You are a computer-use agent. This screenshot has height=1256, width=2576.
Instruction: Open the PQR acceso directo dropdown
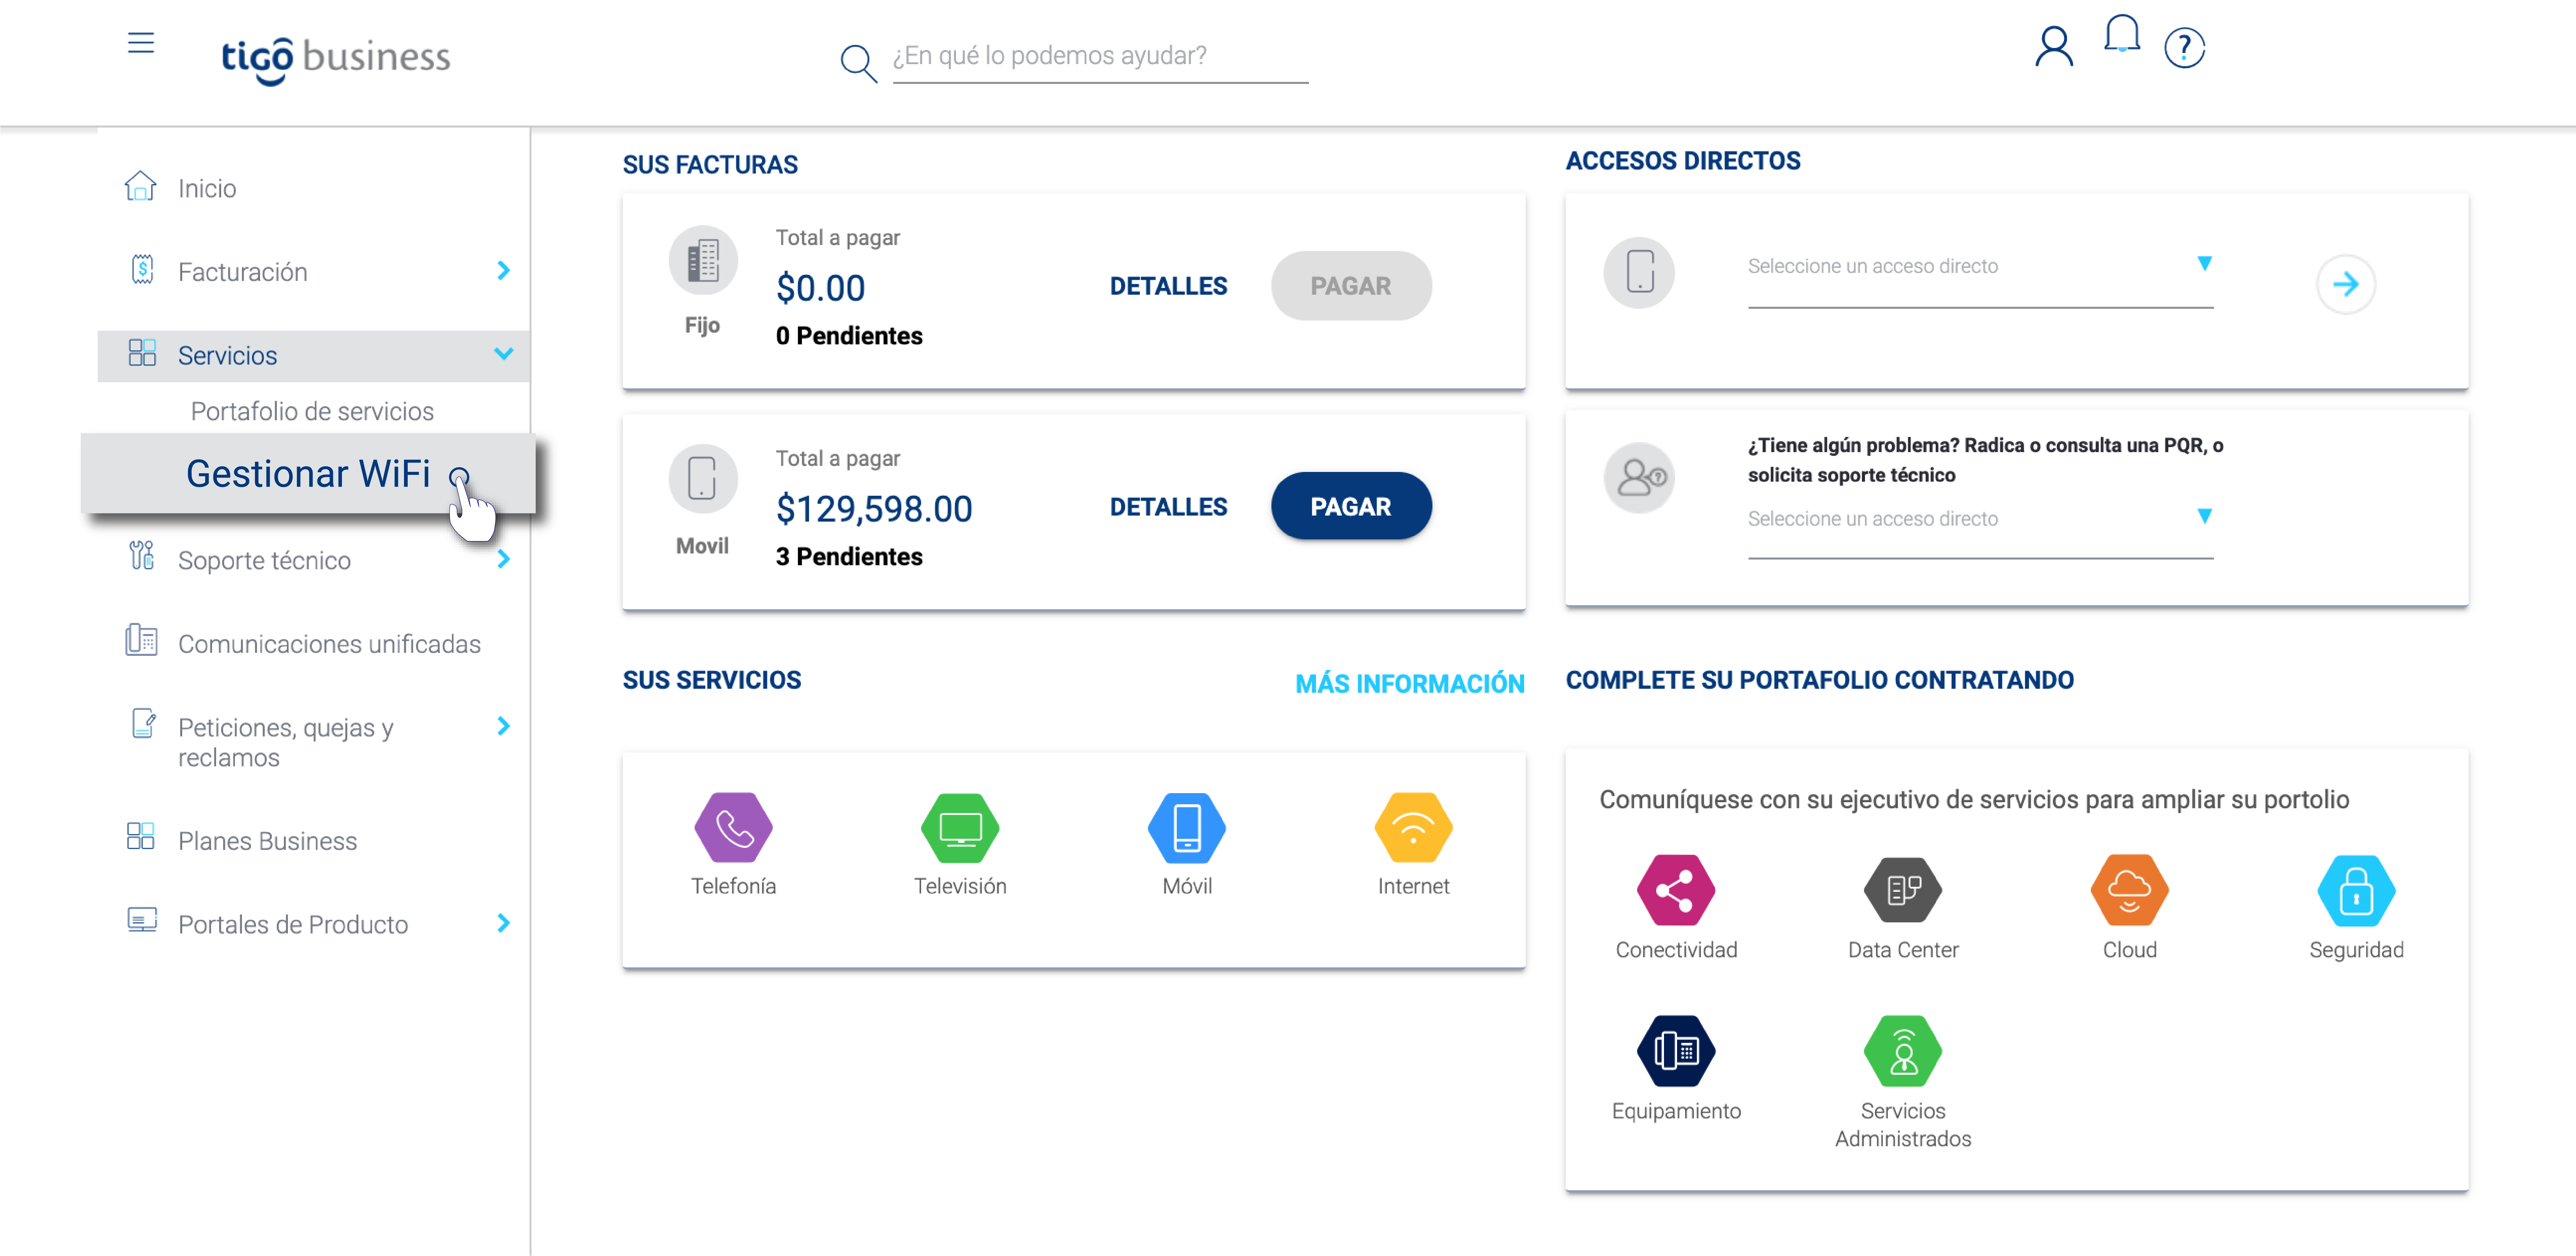click(1980, 520)
